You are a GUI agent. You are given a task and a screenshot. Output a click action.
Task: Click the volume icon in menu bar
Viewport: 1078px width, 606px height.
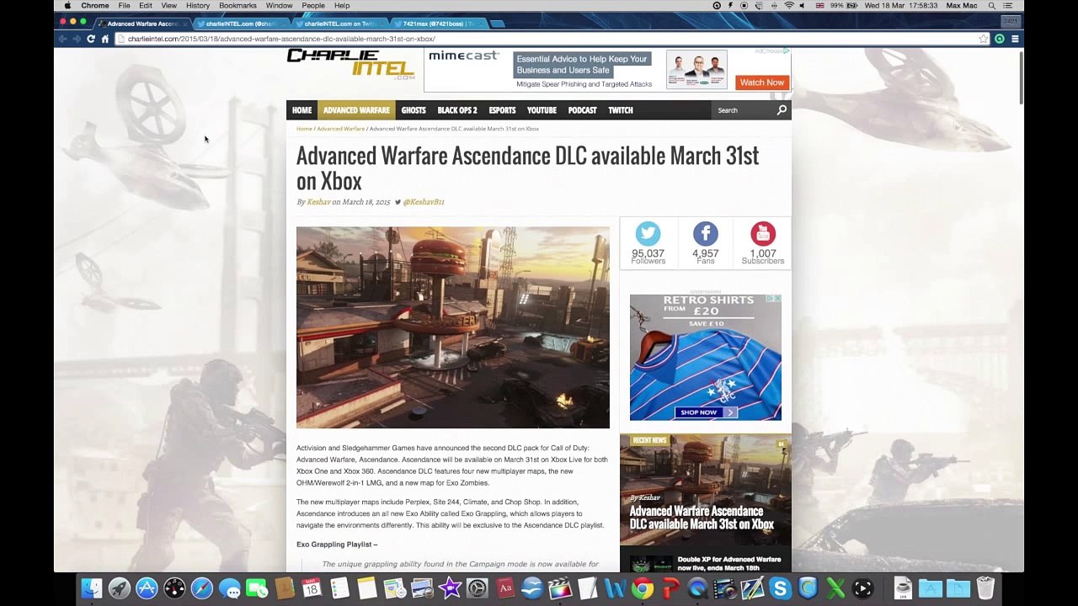click(x=803, y=6)
